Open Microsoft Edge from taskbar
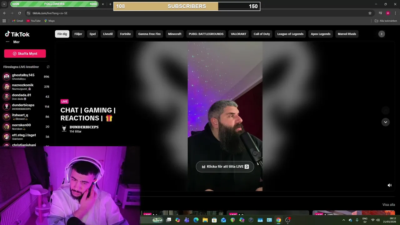Screen dimensions: 400x225 (196, 220)
